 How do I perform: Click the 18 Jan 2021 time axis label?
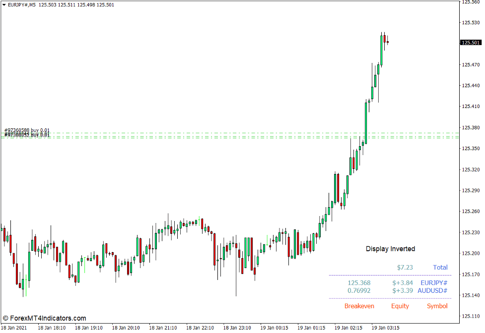15,328
